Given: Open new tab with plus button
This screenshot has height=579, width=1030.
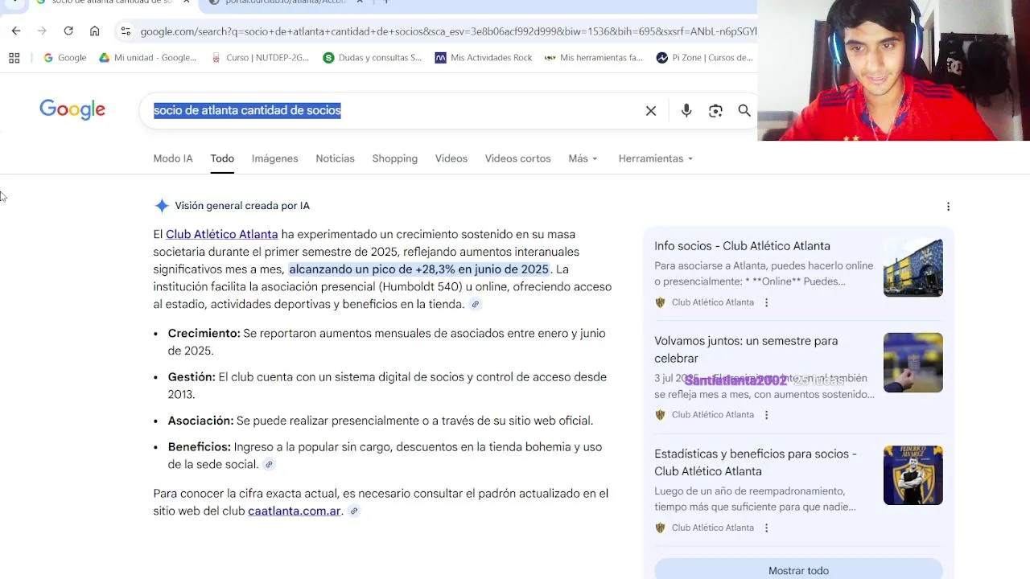Looking at the screenshot, I should [386, 2].
